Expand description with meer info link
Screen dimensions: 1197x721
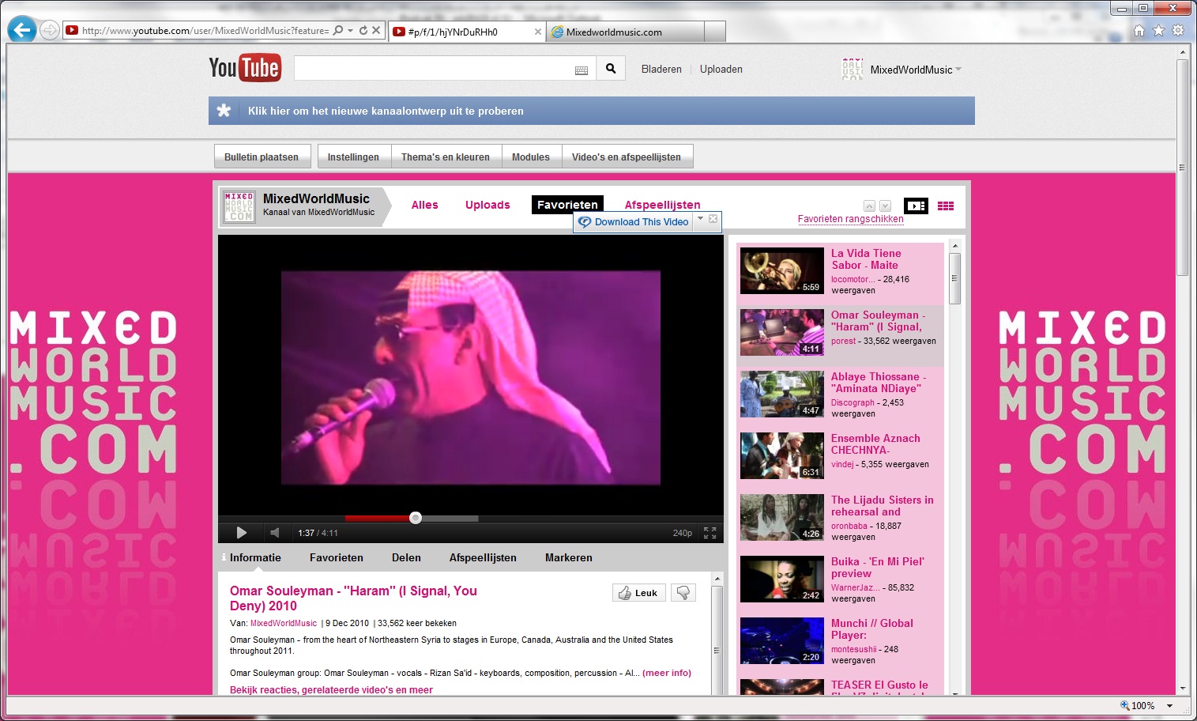pyautogui.click(x=667, y=674)
